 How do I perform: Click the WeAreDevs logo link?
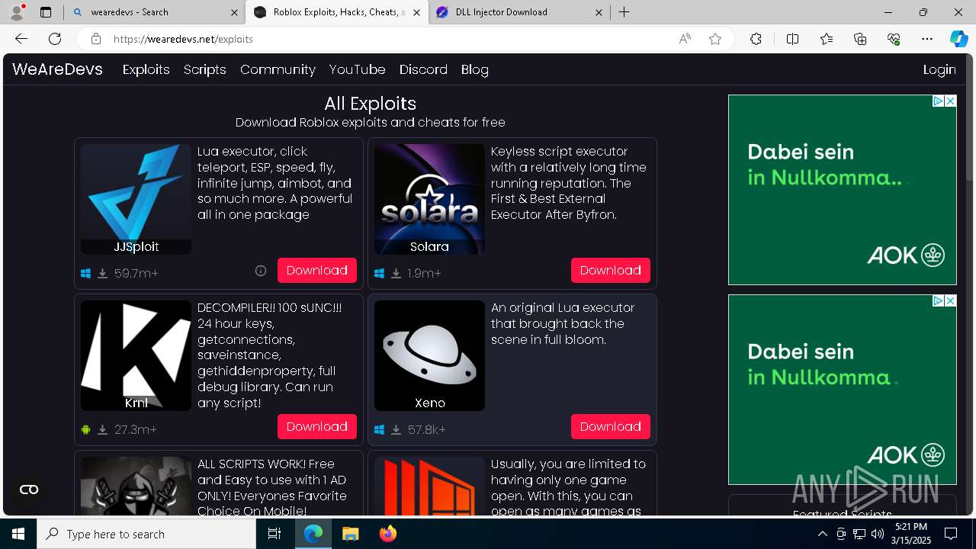point(57,69)
